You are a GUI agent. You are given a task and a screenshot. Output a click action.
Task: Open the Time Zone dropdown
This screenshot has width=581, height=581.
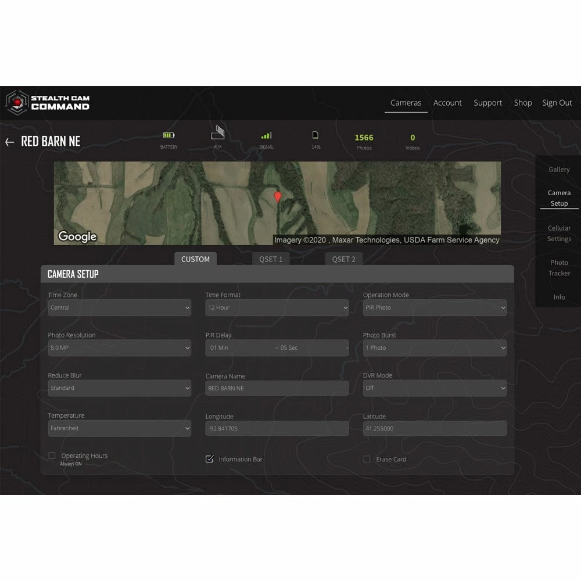pyautogui.click(x=119, y=308)
